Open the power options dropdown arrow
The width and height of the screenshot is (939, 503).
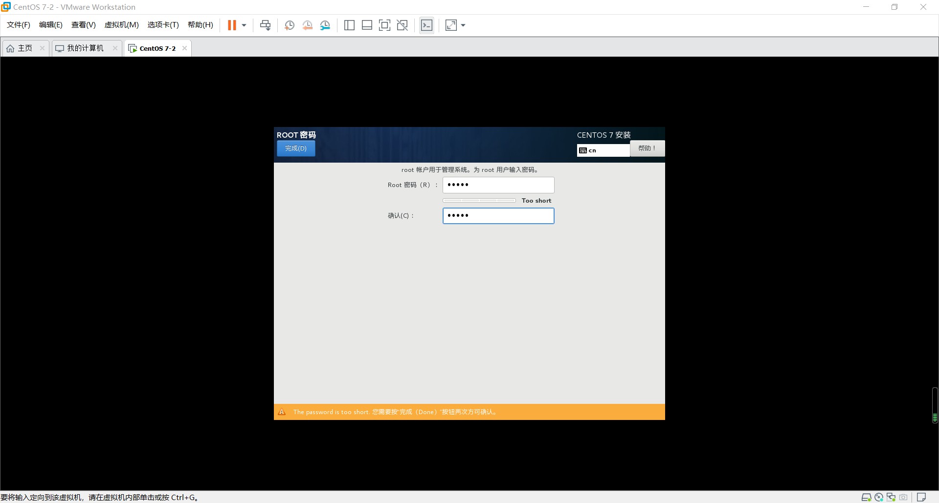tap(244, 25)
